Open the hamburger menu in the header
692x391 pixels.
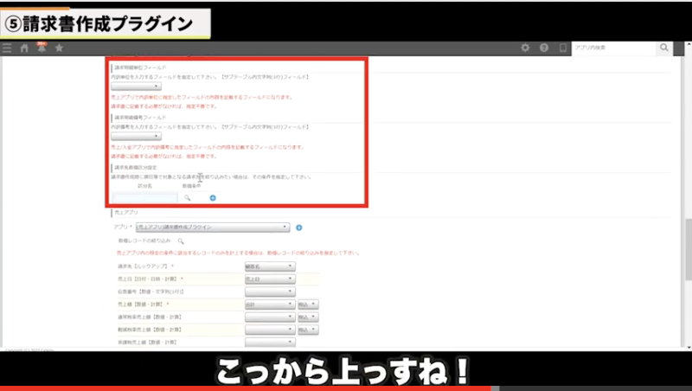(7, 48)
